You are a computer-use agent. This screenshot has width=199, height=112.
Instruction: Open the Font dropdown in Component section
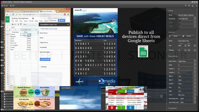(x=187, y=95)
